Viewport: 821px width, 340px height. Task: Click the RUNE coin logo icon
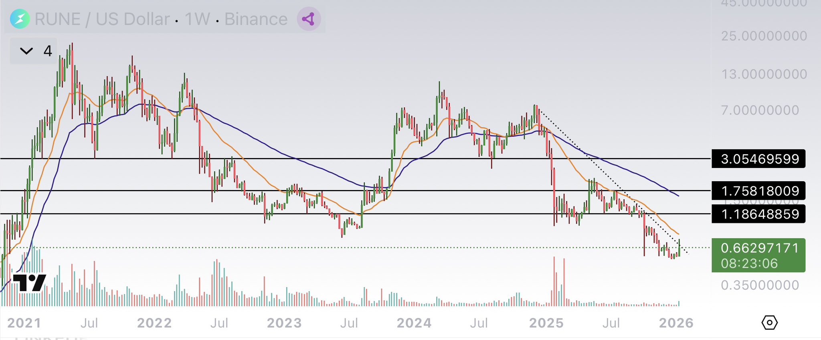(20, 19)
